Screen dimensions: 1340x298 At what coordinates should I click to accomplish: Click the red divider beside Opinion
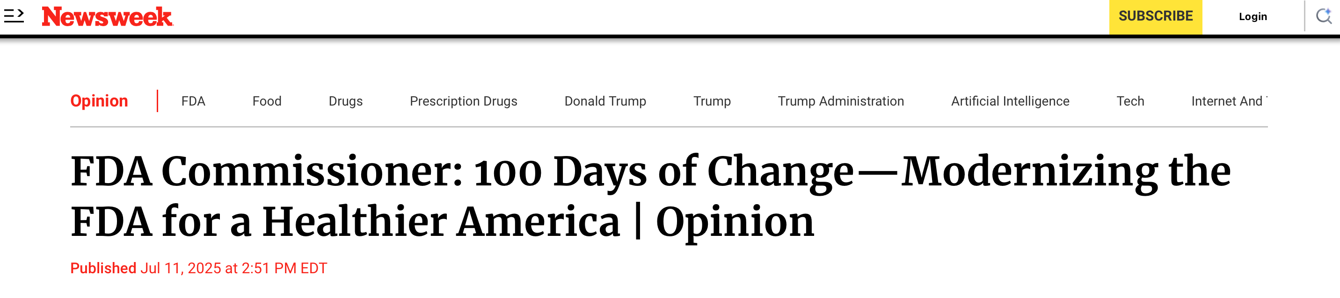point(157,101)
